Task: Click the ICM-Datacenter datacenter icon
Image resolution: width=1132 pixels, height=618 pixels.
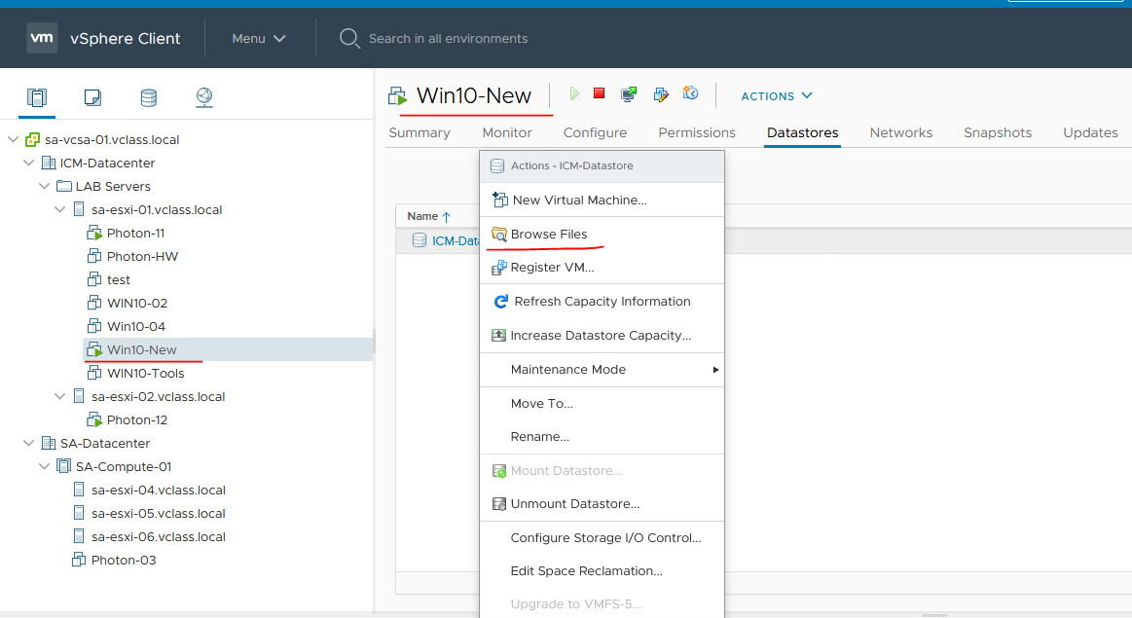Action: (49, 163)
